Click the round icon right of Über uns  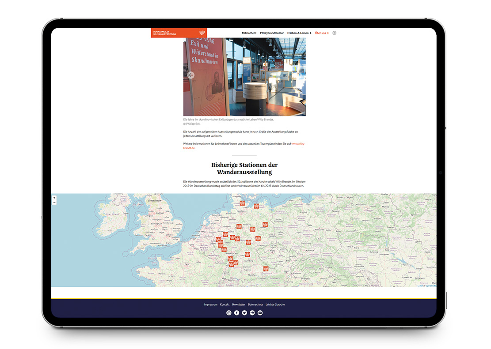click(335, 33)
